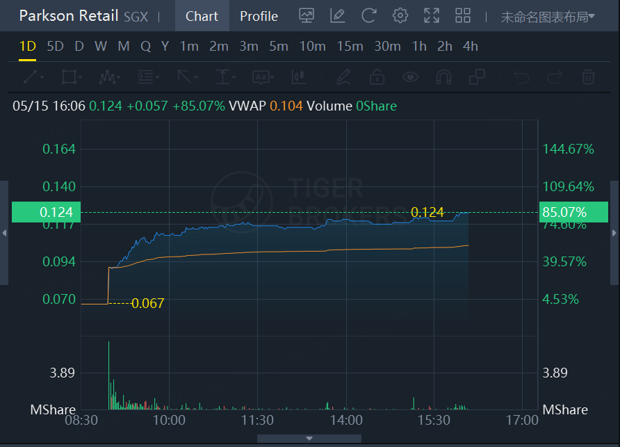Select the price range measure tool
Viewport: 620px width, 447px height.
[222, 77]
